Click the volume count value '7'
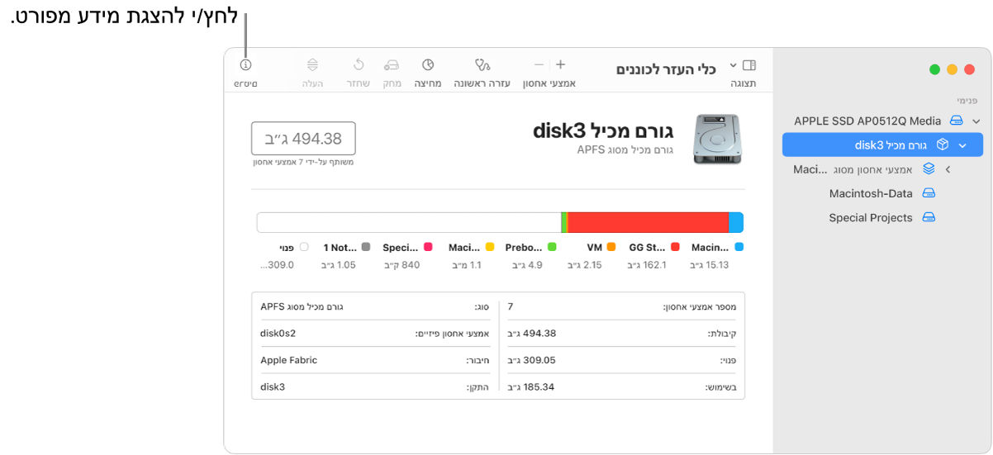 pyautogui.click(x=511, y=306)
